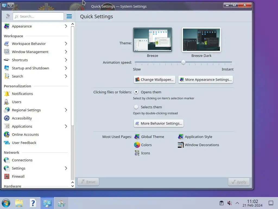This screenshot has height=209, width=278.
Task: Pin window using title bar diamond icon
Action: (x=11, y=5)
